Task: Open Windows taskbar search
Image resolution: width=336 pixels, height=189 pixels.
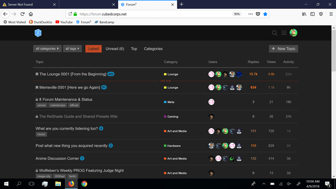Action: [19, 184]
